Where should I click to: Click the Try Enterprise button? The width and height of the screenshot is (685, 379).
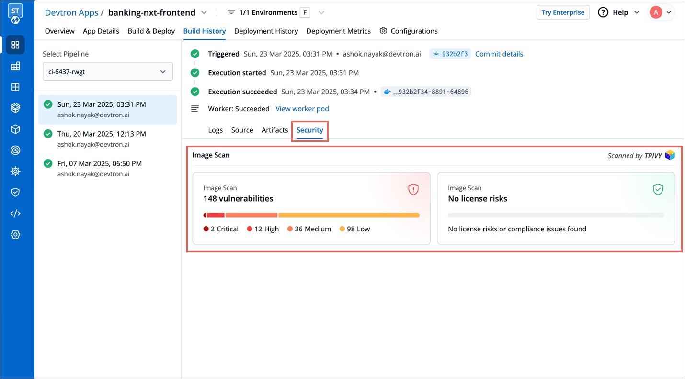click(563, 12)
